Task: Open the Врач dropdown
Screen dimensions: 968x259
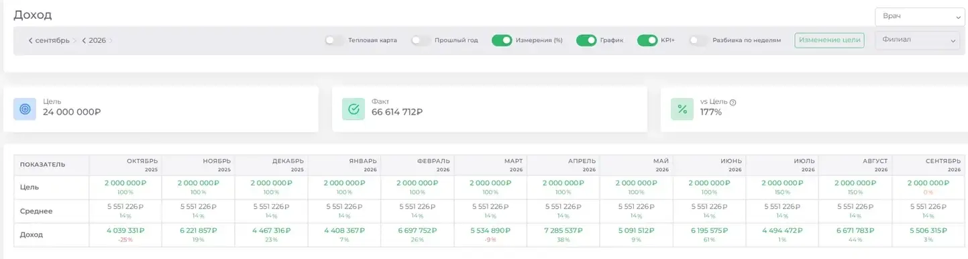Action: pos(918,16)
